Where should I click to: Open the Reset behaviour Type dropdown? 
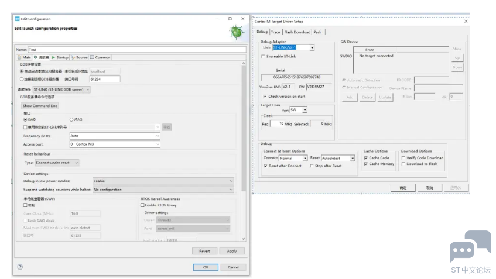coord(57,163)
